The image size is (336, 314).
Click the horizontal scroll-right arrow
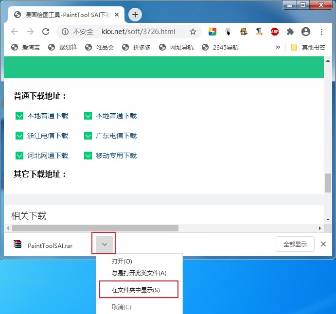(x=320, y=228)
